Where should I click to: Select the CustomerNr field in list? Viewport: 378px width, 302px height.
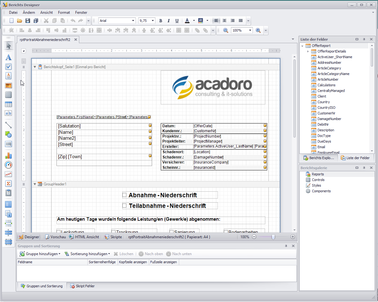pos(326,113)
